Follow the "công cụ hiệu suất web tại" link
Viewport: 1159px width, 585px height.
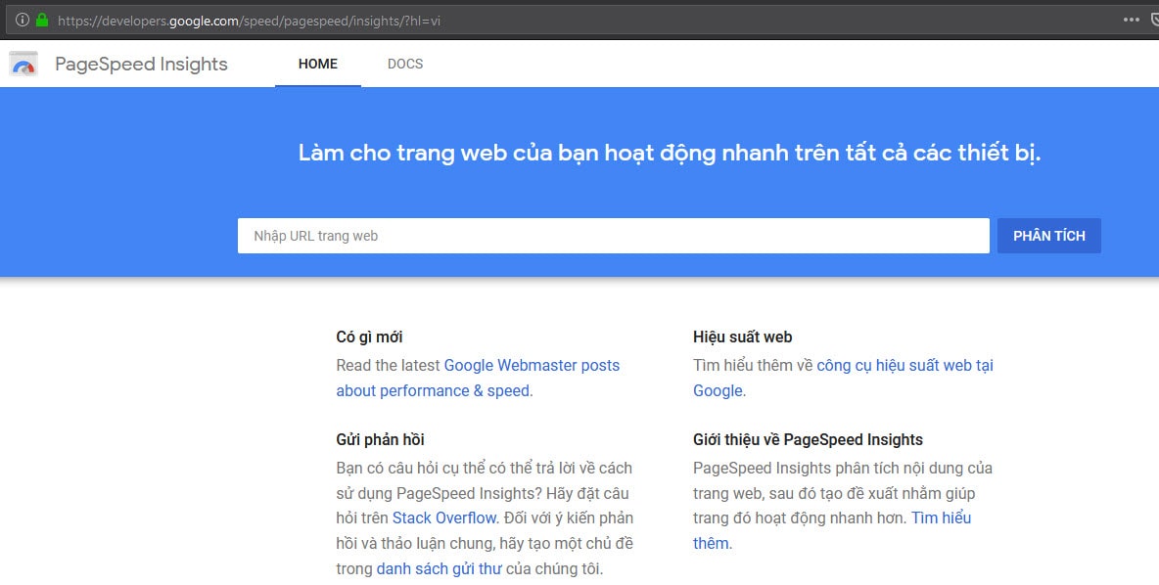tap(904, 365)
